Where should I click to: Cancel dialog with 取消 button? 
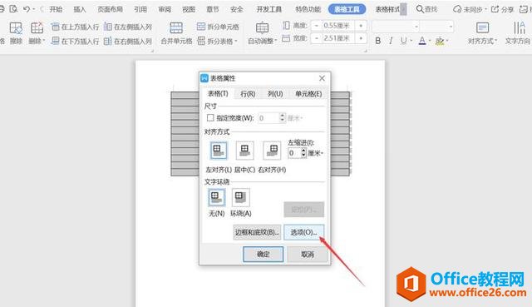coord(308,254)
